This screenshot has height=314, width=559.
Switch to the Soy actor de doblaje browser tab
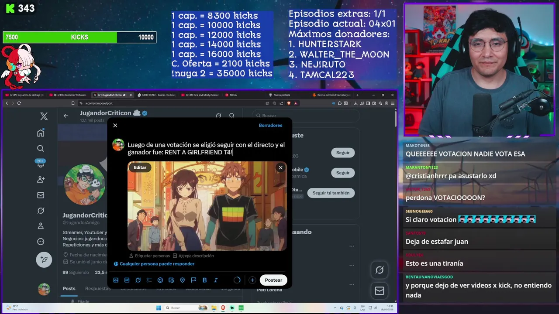tap(24, 95)
